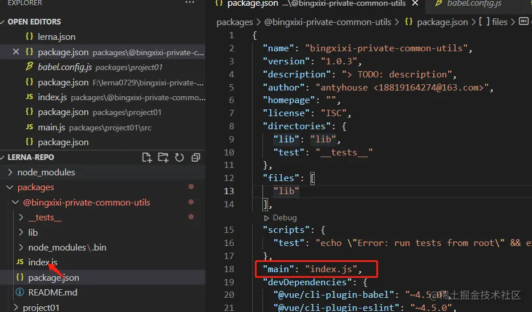
Task: Click @bingxixi-private-common-utils breadcrumb segment
Action: coord(327,22)
